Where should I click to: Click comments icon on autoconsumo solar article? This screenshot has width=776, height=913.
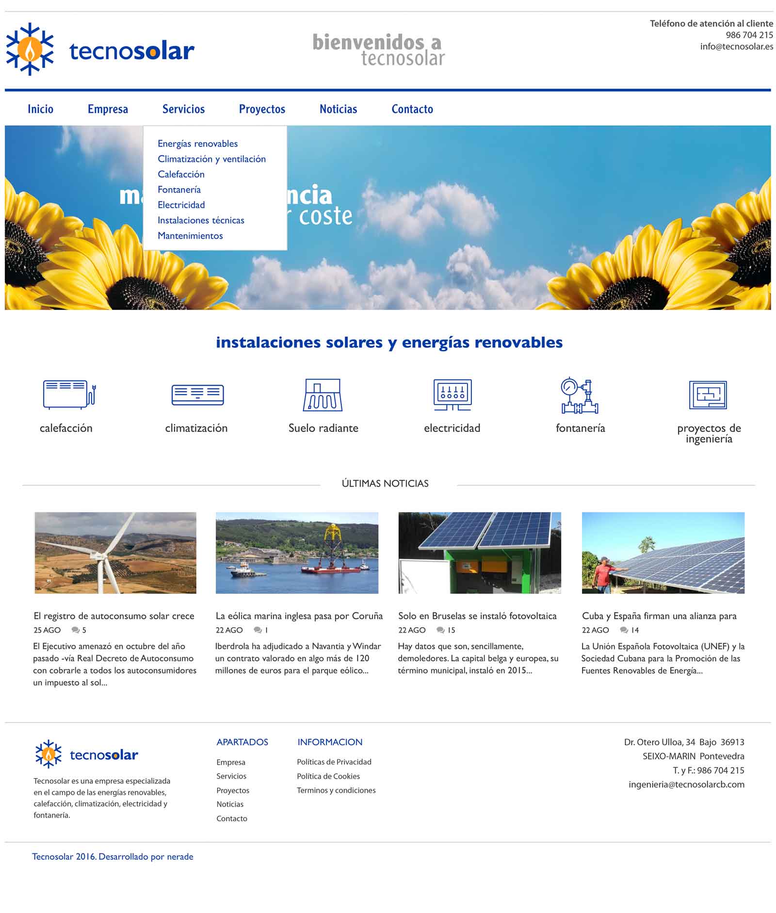(x=76, y=630)
